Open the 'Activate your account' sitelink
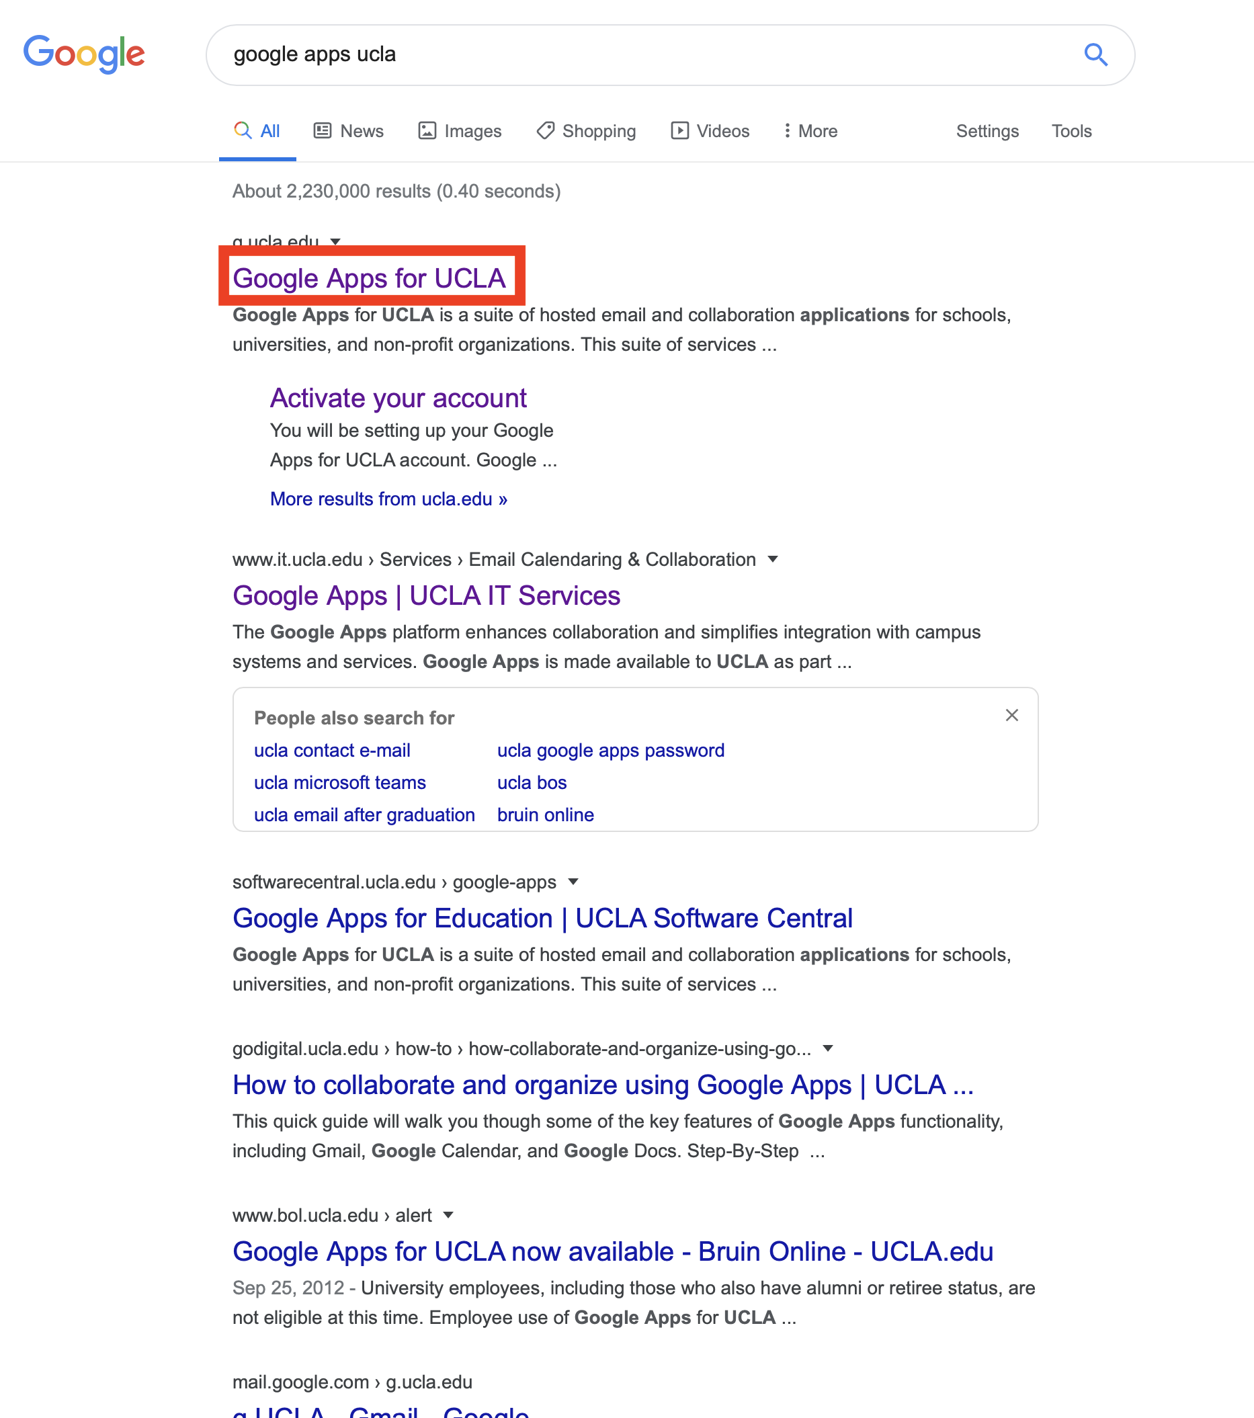1254x1418 pixels. (398, 399)
